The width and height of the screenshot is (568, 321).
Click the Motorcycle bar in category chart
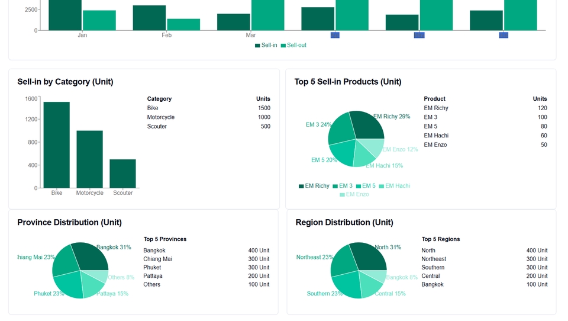(89, 159)
